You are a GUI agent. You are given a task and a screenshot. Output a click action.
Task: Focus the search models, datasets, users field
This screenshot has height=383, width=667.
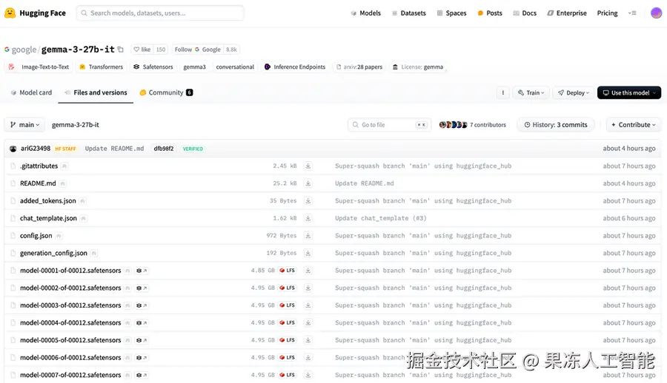[x=160, y=13]
